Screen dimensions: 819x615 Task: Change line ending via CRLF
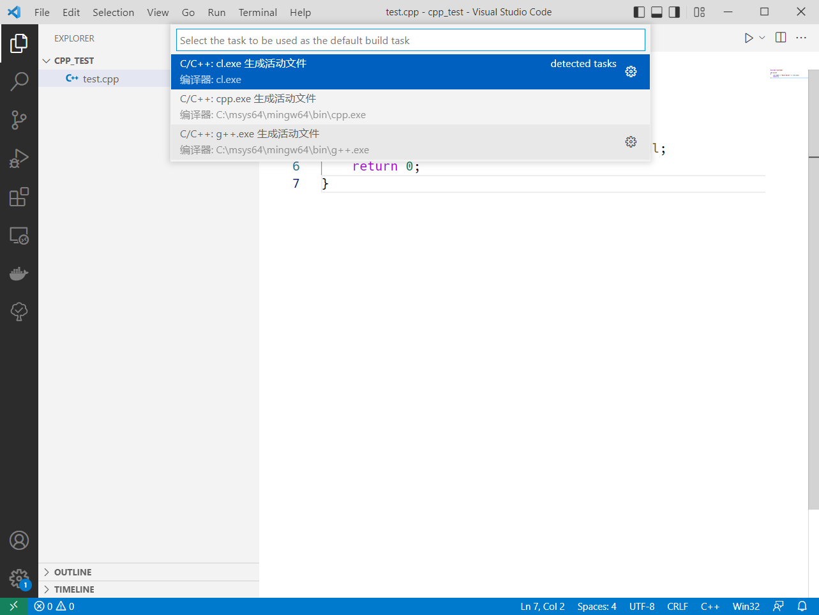(x=677, y=607)
